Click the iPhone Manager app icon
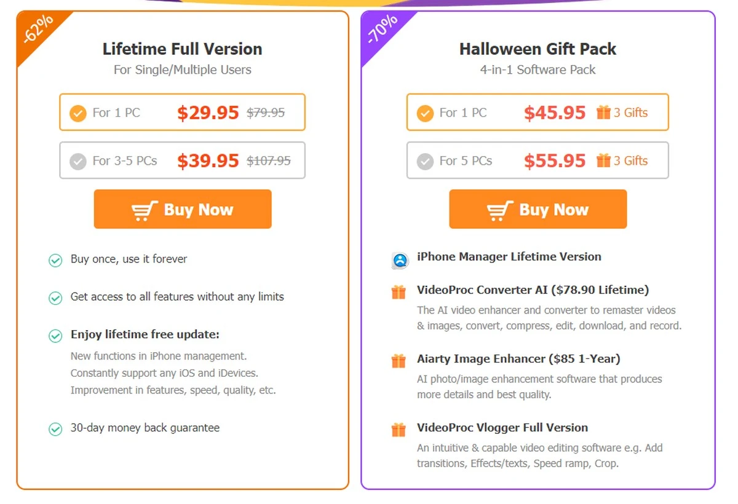This screenshot has width=738, height=504. 400,260
